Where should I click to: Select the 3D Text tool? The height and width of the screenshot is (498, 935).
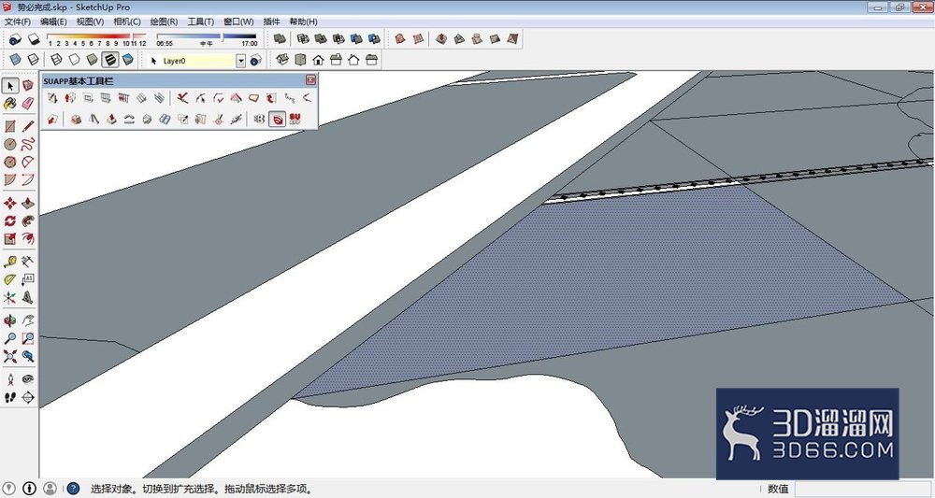pyautogui.click(x=28, y=297)
